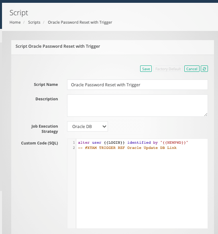The image size is (218, 234).
Task: Click the panel title Script Oracle Password Reset
Action: click(58, 46)
